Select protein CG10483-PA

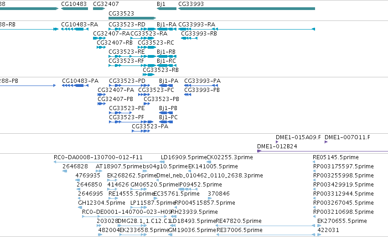click(75, 86)
